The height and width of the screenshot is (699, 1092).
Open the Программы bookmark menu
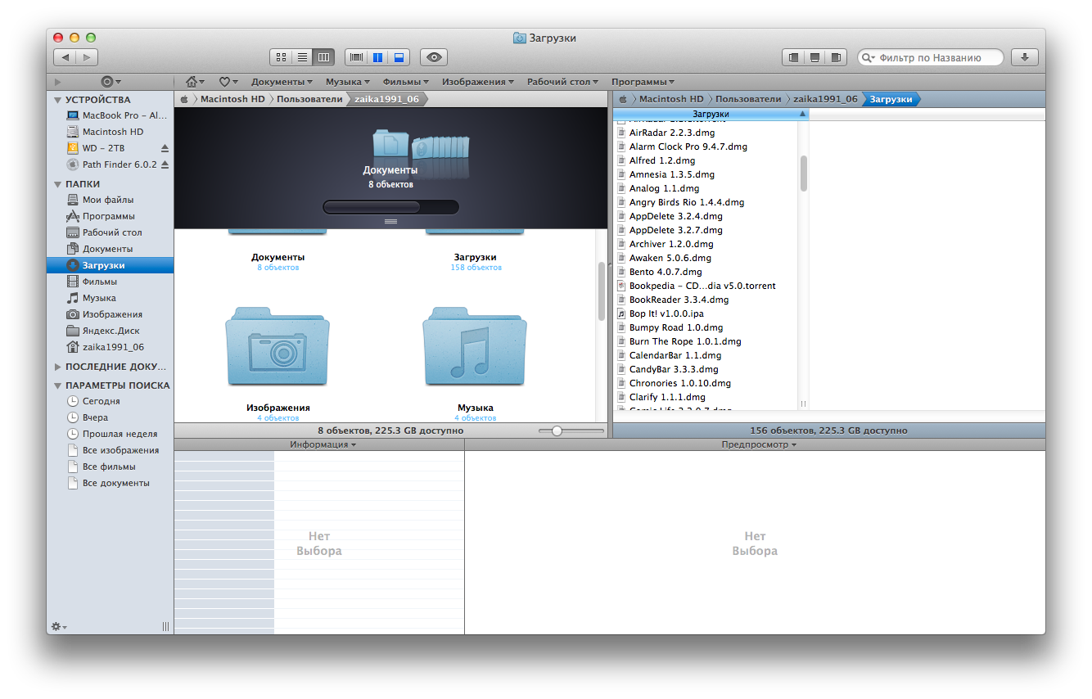click(x=643, y=82)
